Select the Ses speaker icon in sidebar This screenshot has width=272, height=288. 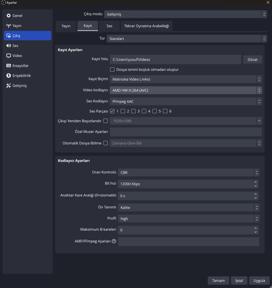point(9,46)
